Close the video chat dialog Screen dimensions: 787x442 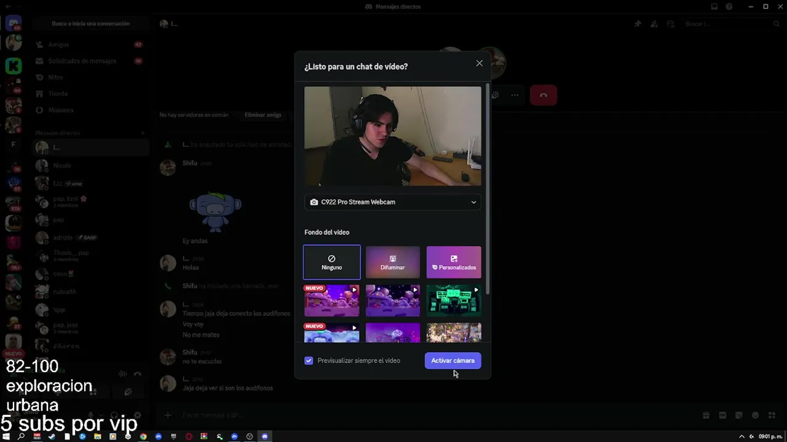(480, 63)
